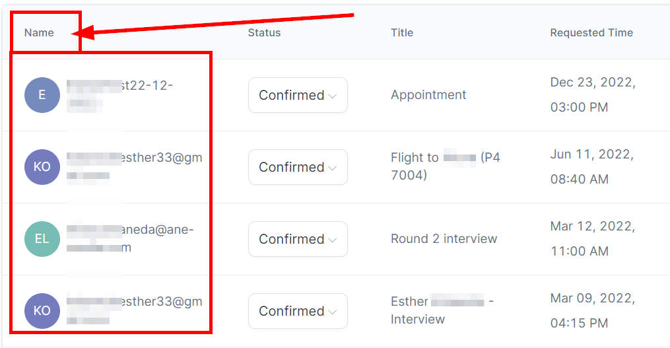Select the 'Round 2 interview' title
The image size is (670, 348).
click(x=444, y=239)
